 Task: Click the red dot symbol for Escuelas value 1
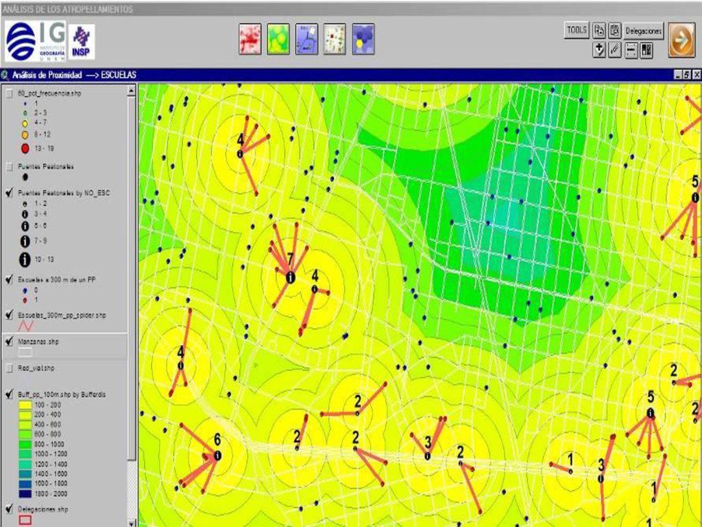pyautogui.click(x=25, y=300)
